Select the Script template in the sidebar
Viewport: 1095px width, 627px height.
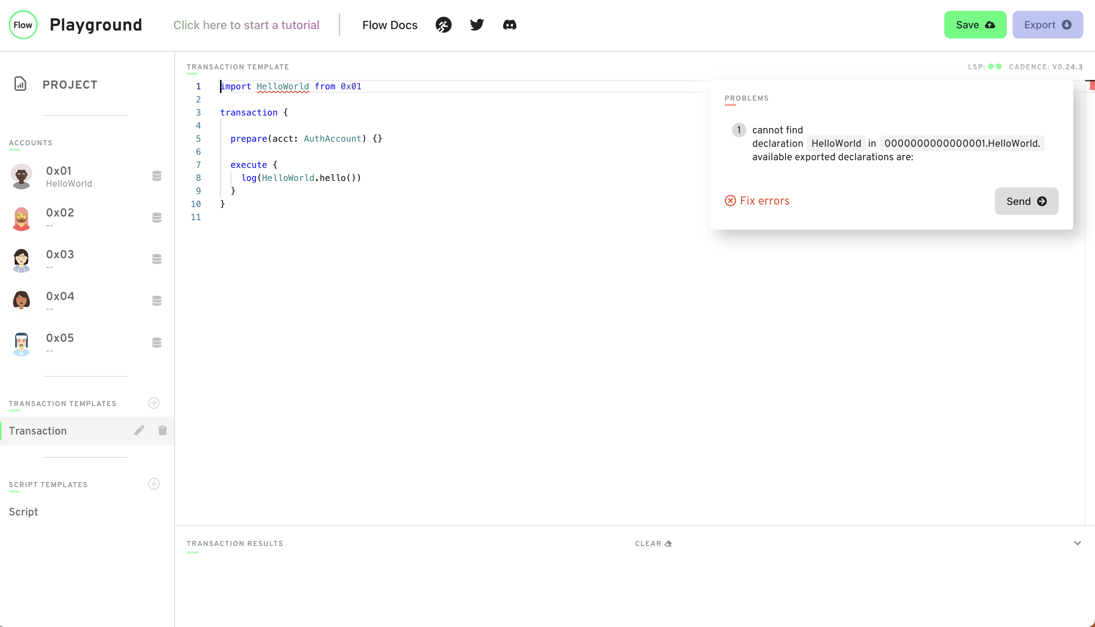tap(23, 511)
